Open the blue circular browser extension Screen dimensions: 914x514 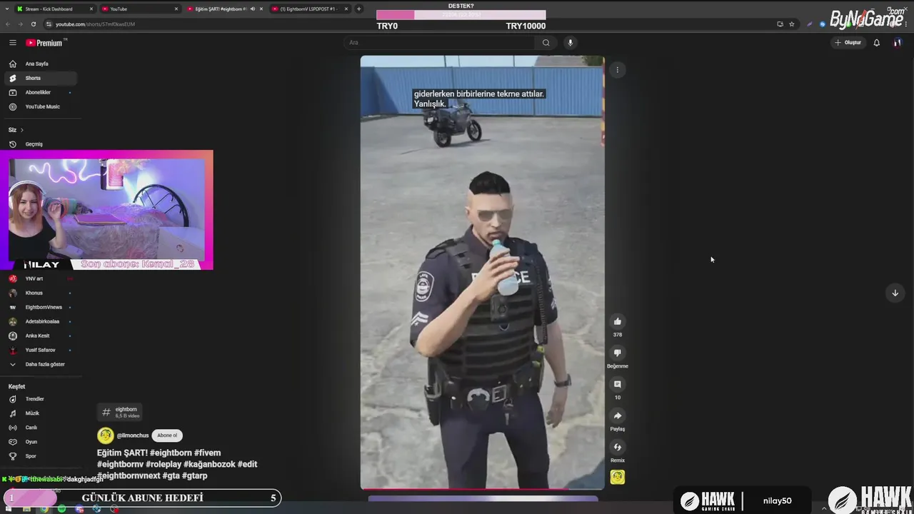click(x=823, y=24)
